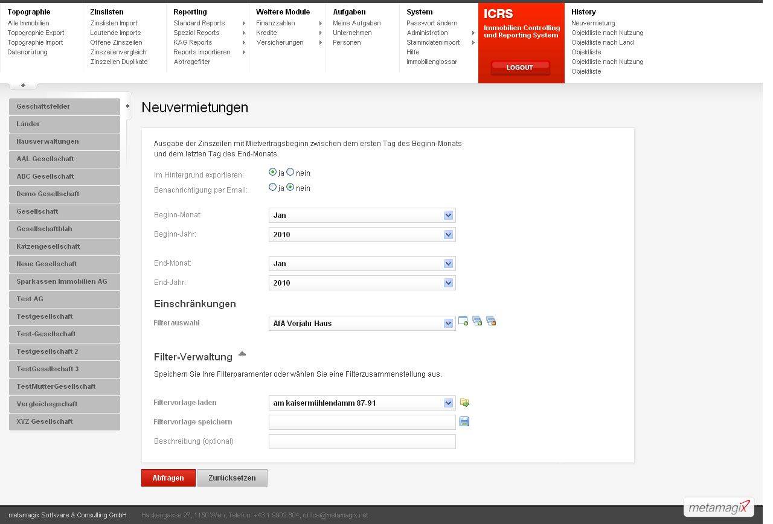Open Hilfe under System
Viewport: 773px width, 524px height.
tap(413, 52)
